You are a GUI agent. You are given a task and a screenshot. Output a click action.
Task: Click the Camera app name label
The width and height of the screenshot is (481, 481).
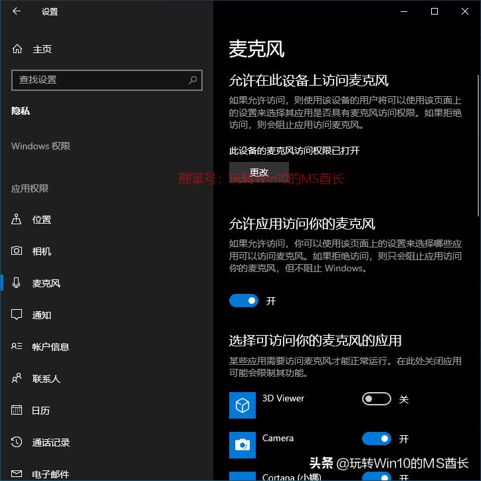click(278, 438)
